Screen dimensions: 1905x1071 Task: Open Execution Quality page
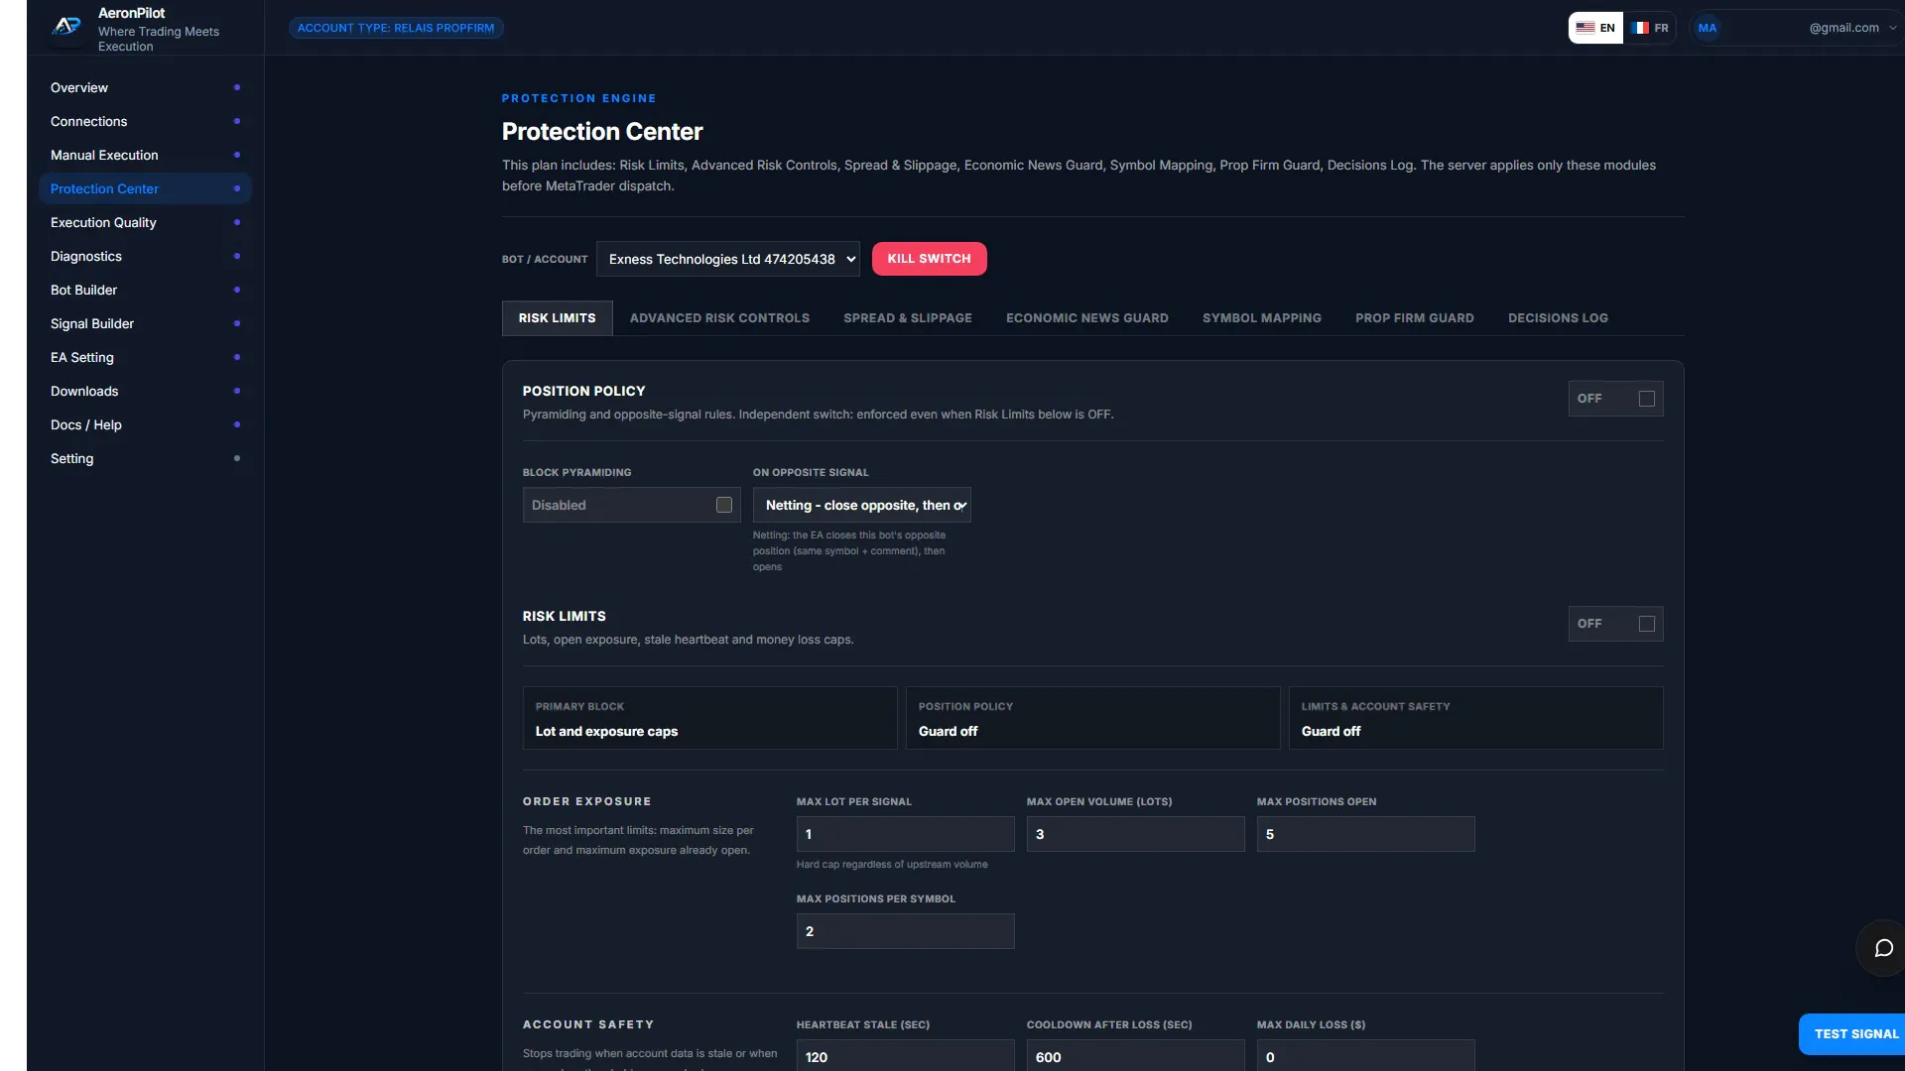145,222
